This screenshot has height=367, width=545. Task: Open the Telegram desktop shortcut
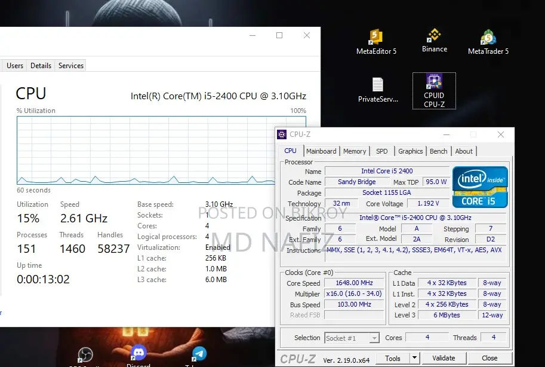point(199,356)
